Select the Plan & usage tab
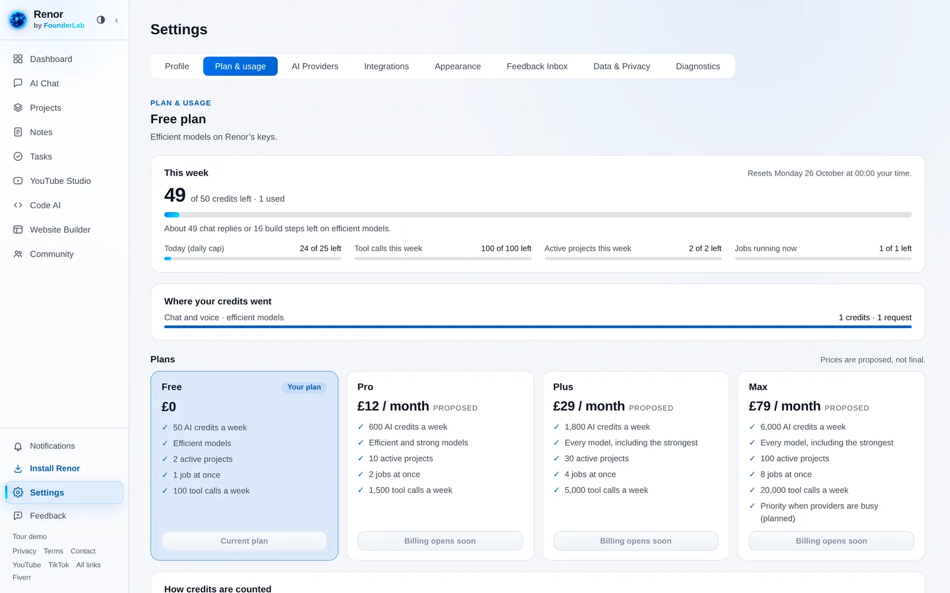 (240, 66)
